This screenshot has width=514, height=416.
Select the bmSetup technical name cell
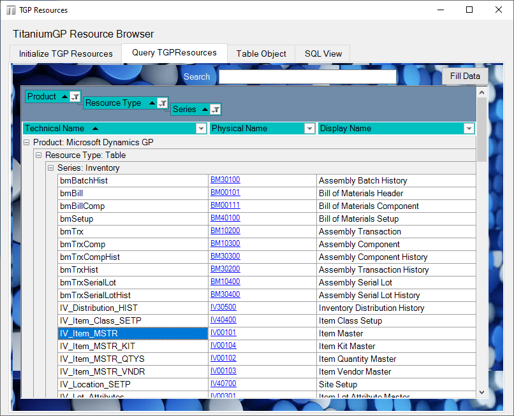(133, 219)
